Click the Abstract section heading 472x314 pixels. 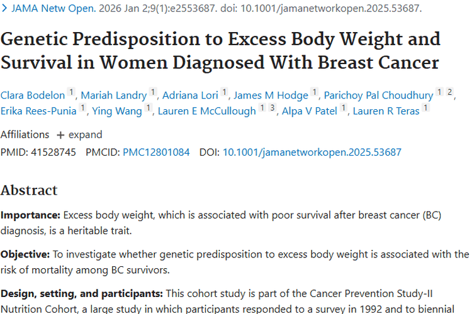coord(29,190)
